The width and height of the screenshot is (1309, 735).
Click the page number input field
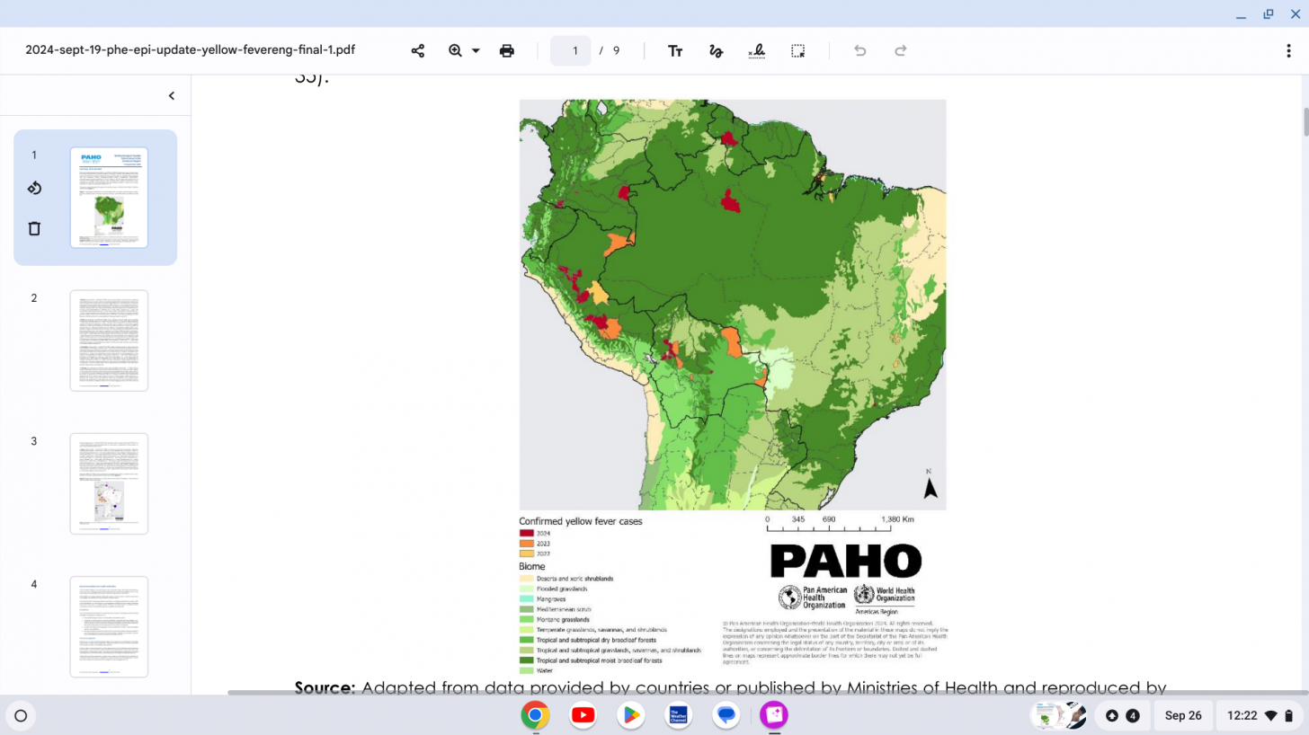[571, 51]
